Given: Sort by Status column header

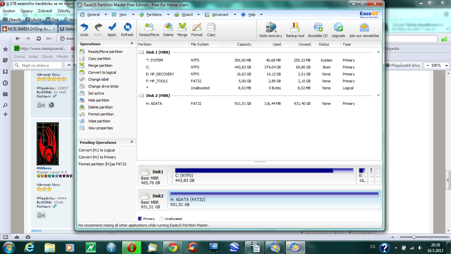Looking at the screenshot, I should point(326,44).
